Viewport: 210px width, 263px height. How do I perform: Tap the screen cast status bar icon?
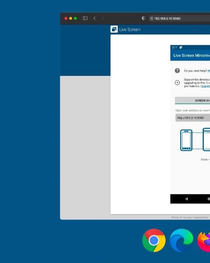[181, 48]
